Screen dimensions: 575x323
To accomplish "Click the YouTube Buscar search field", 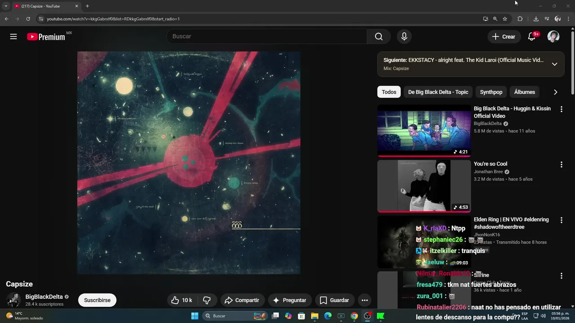I will click(x=267, y=36).
